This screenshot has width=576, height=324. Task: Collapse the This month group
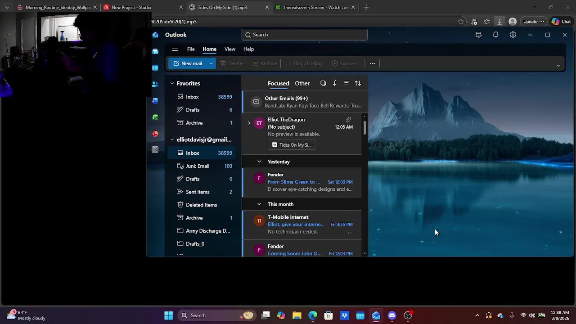pyautogui.click(x=259, y=204)
